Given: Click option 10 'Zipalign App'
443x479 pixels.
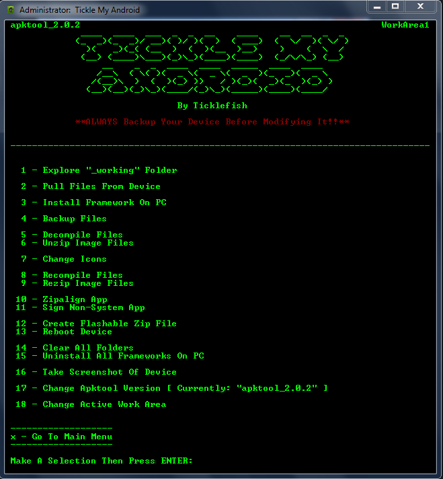Looking at the screenshot, I should pyautogui.click(x=61, y=299).
